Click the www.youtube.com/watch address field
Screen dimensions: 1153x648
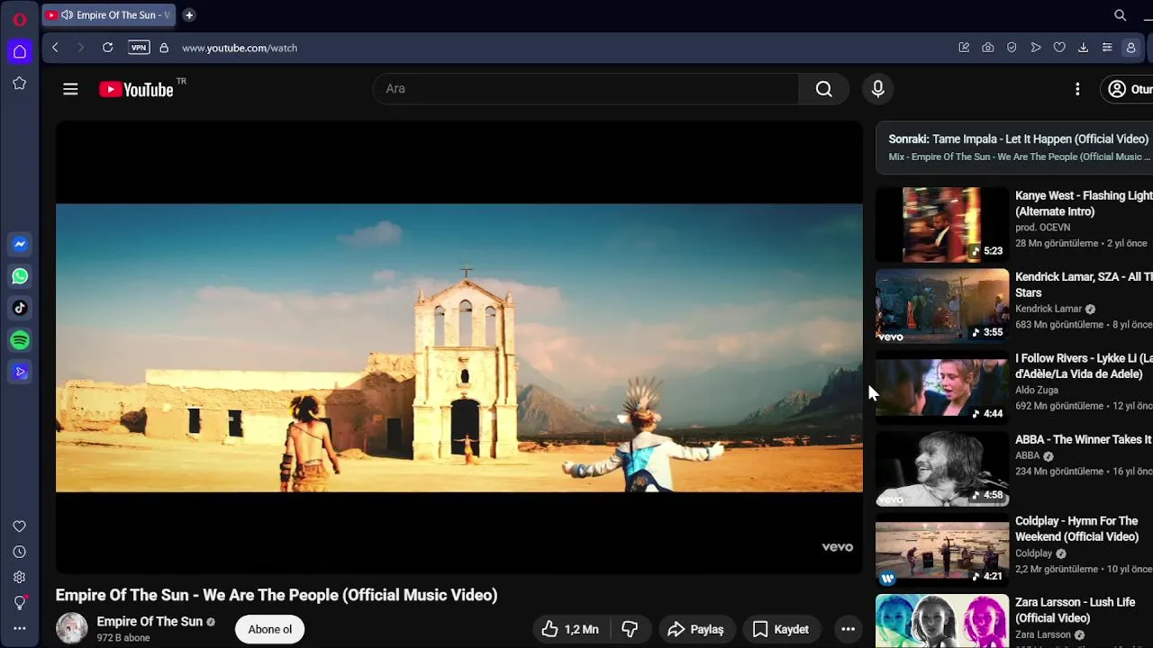coord(240,48)
